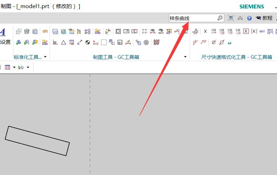
Task: Click the rectangle with curved break icon
Action: click(134, 31)
